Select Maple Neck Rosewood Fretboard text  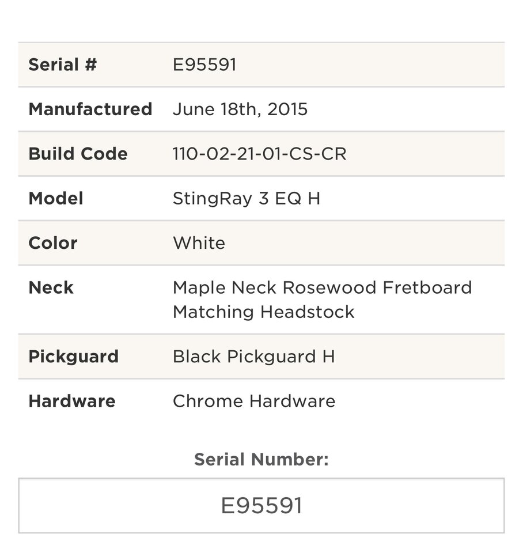pyautogui.click(x=323, y=287)
